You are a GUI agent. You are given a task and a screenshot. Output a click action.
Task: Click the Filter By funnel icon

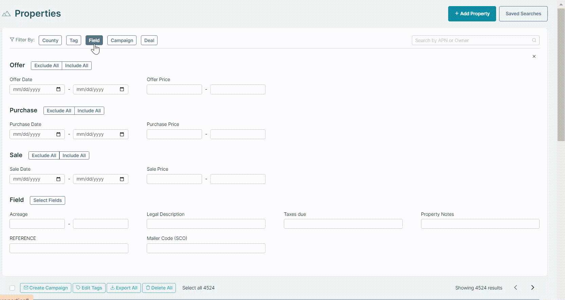[12, 40]
